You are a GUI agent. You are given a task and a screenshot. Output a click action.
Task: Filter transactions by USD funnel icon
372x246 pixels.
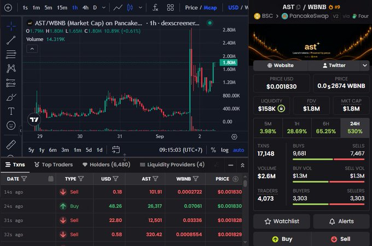coord(115,179)
